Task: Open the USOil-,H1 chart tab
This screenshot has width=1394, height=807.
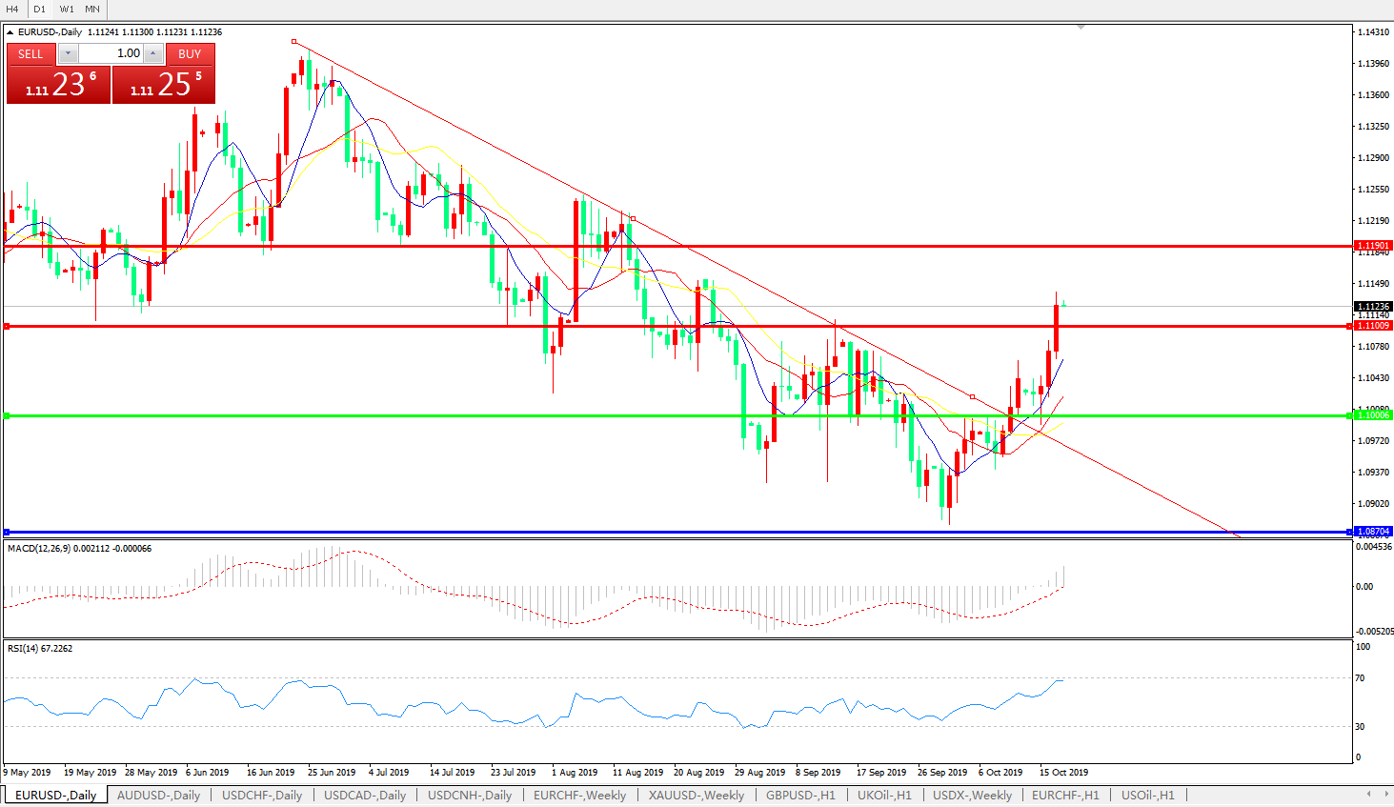Action: (1147, 795)
